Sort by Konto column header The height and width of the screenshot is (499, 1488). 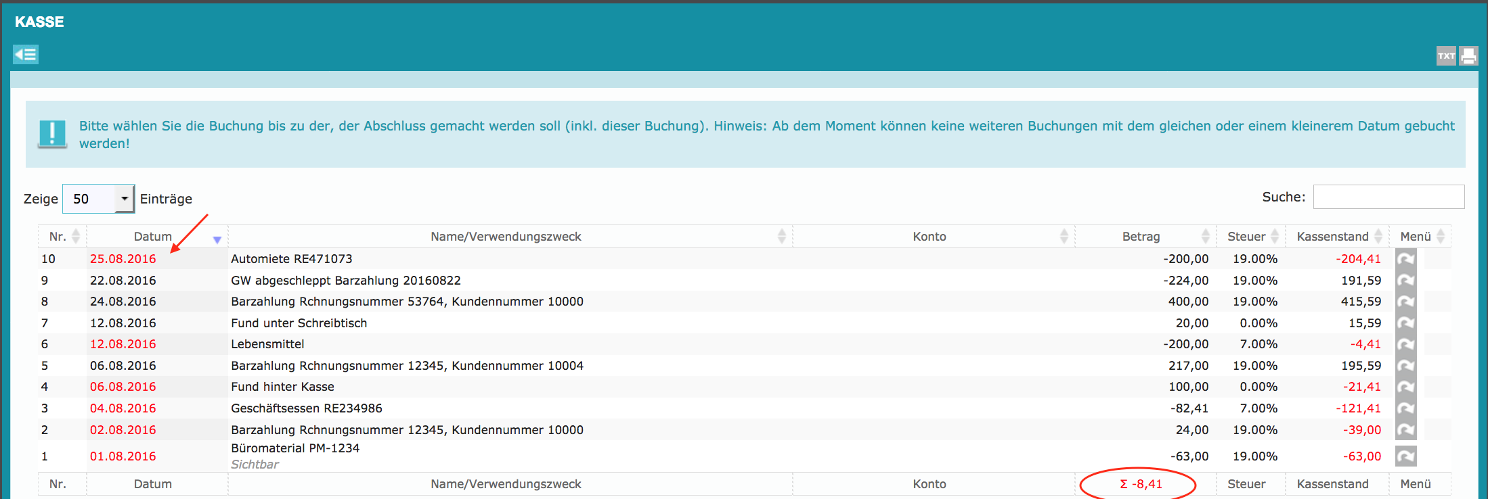929,237
